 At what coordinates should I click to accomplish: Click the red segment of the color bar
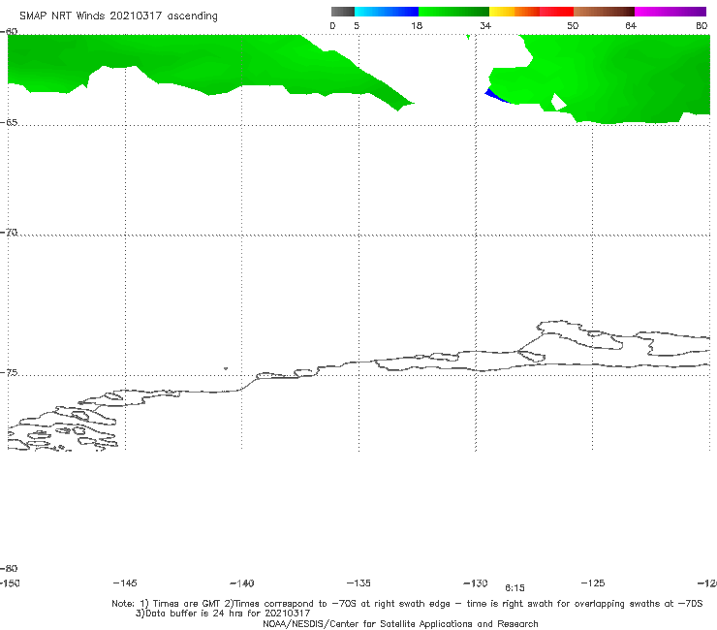[556, 12]
